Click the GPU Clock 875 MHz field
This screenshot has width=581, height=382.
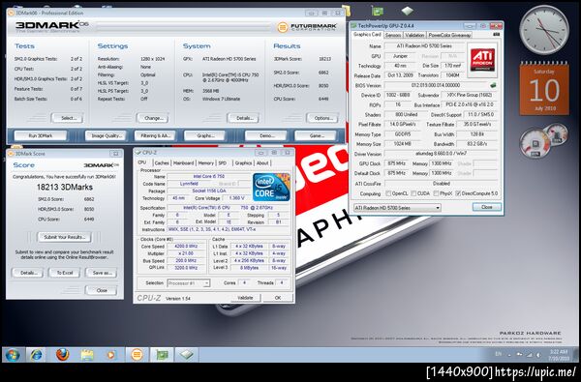[x=396, y=163]
